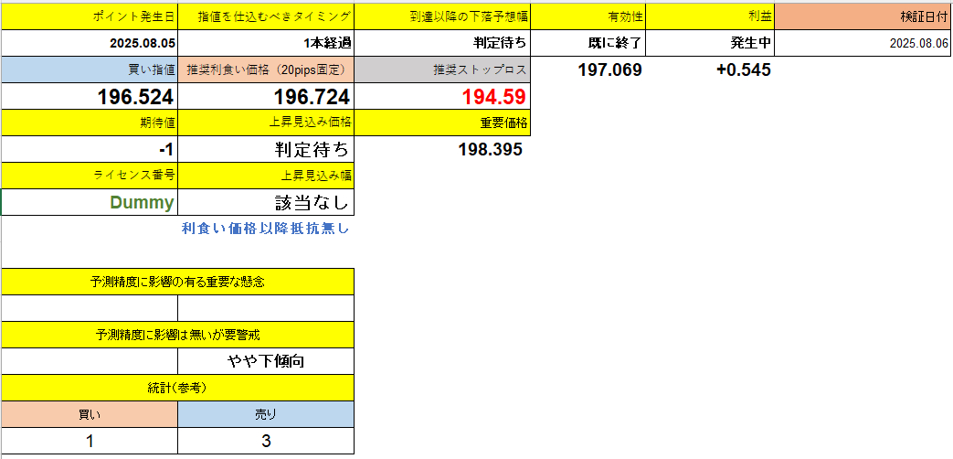The height and width of the screenshot is (459, 953).
Task: Select the 推奨ストップロス label cell
Action: click(x=442, y=69)
